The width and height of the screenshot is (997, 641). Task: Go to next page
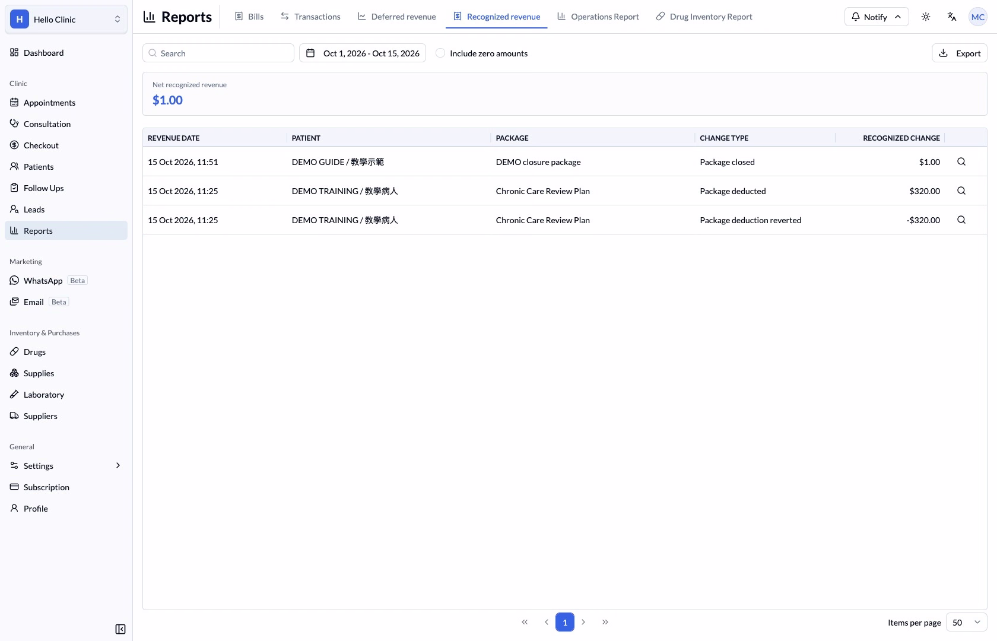point(583,622)
